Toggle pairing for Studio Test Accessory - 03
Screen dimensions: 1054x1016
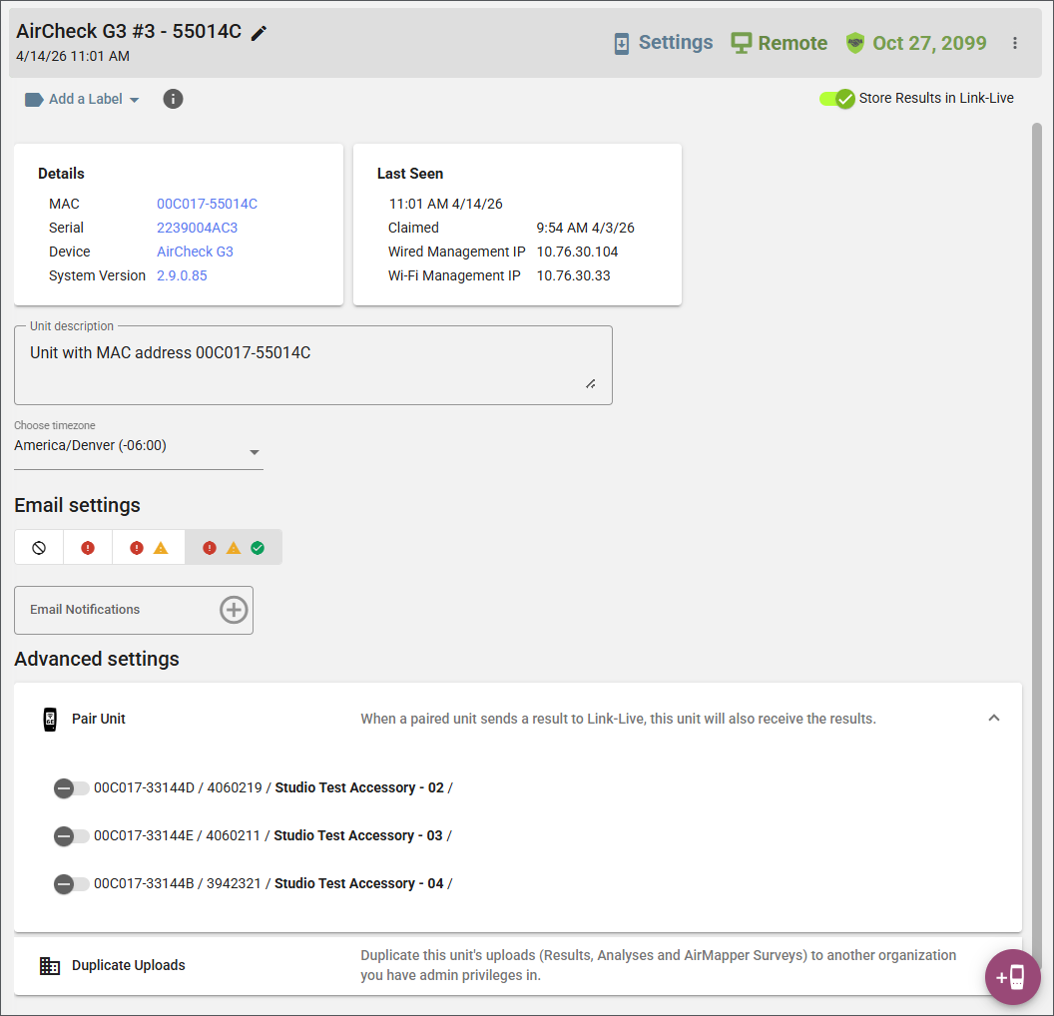coord(71,836)
